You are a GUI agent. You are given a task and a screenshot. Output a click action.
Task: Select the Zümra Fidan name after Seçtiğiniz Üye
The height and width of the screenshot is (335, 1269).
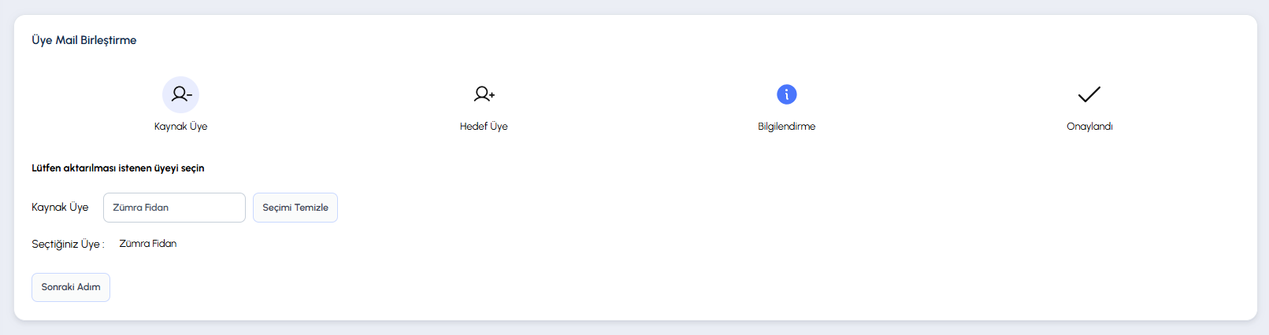[x=148, y=244]
